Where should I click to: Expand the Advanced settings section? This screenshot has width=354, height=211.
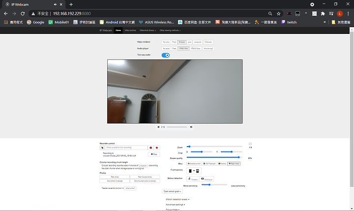(176, 205)
